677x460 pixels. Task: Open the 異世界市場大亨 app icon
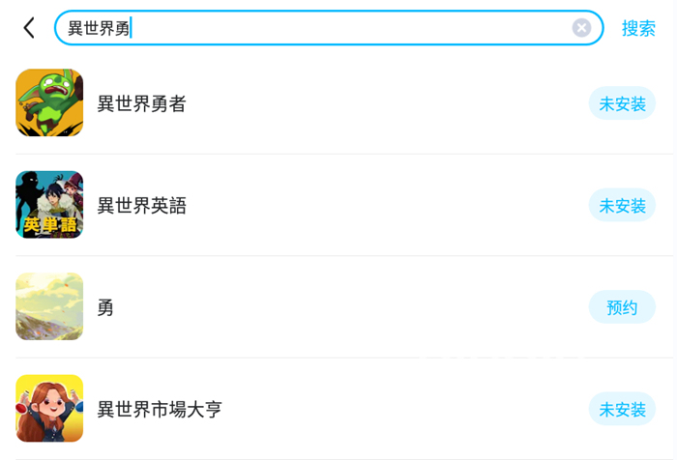click(49, 409)
